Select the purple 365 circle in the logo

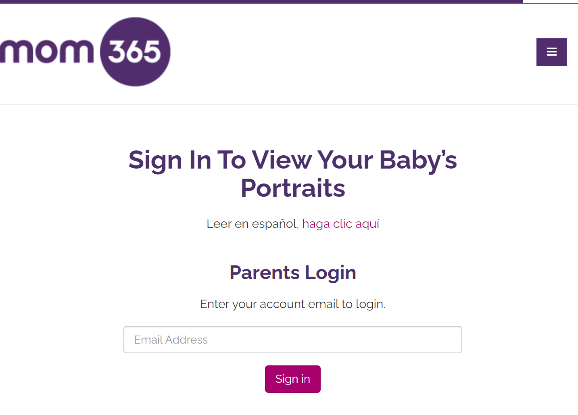136,52
